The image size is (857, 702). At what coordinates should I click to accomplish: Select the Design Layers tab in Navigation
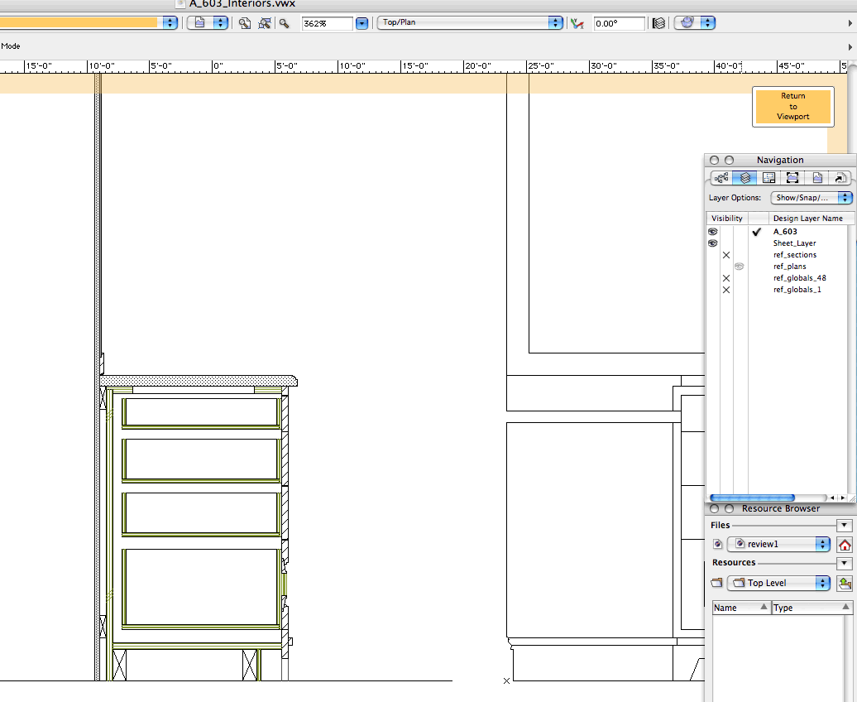tap(745, 178)
